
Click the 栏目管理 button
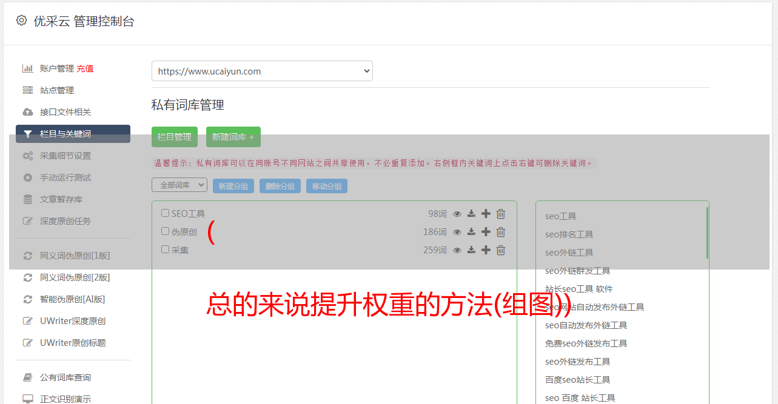(175, 137)
